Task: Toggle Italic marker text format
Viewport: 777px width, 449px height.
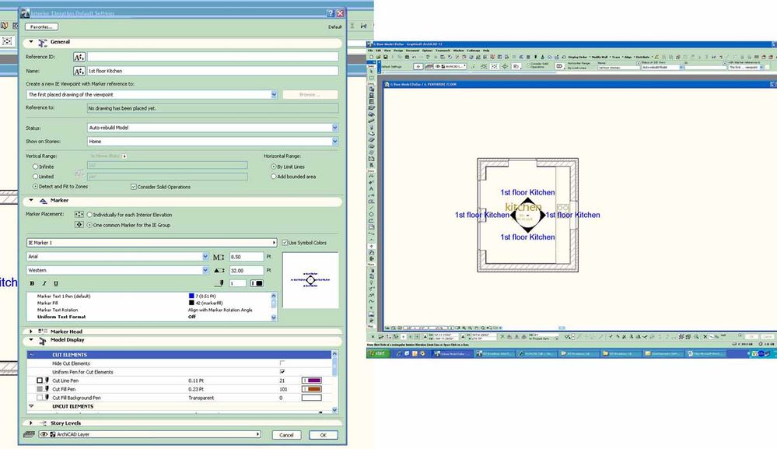Action: tap(44, 283)
